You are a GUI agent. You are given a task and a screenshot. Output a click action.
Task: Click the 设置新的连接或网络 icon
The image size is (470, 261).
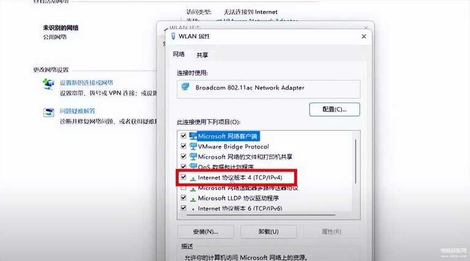tap(48, 84)
